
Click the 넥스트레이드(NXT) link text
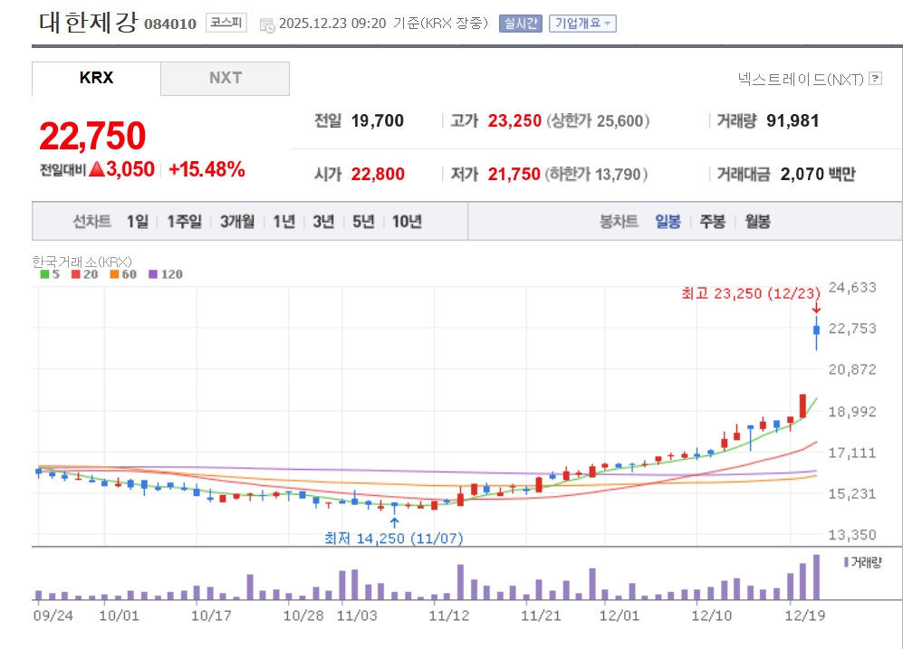point(801,79)
